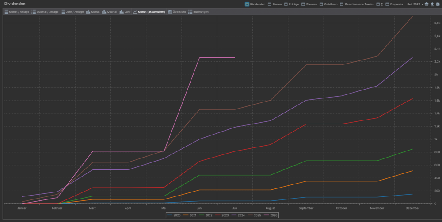Click the 2023 legend entry
Screen dimensions: 442x222
pos(221,215)
